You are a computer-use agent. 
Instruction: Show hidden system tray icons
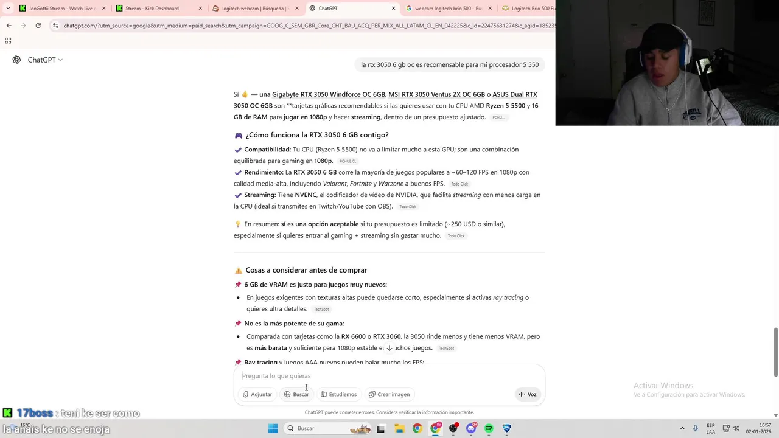coord(682,428)
